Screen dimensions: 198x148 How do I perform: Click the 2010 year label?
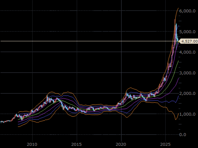(32, 144)
